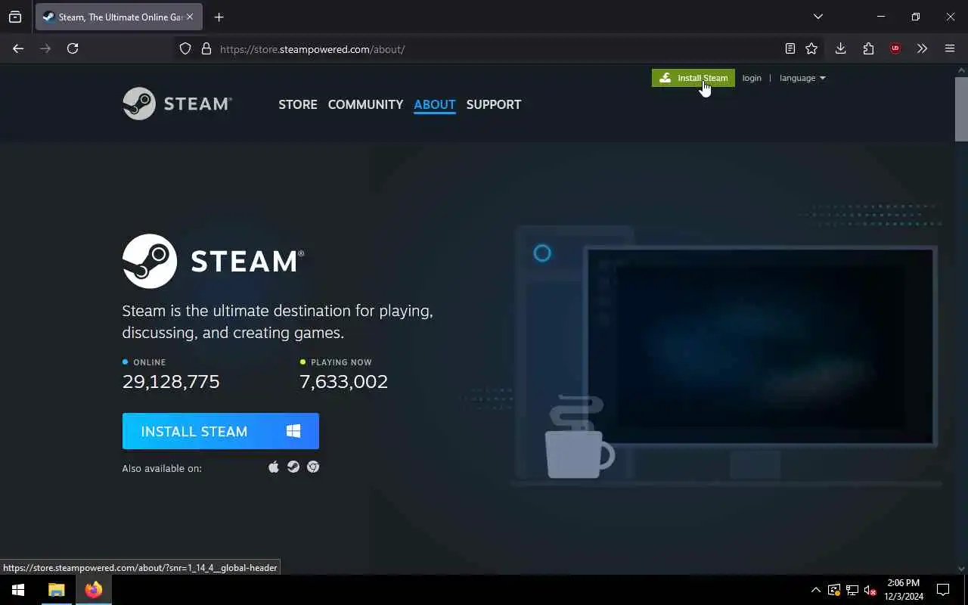The width and height of the screenshot is (968, 605).
Task: Open the Windows Start menu
Action: coord(18,590)
